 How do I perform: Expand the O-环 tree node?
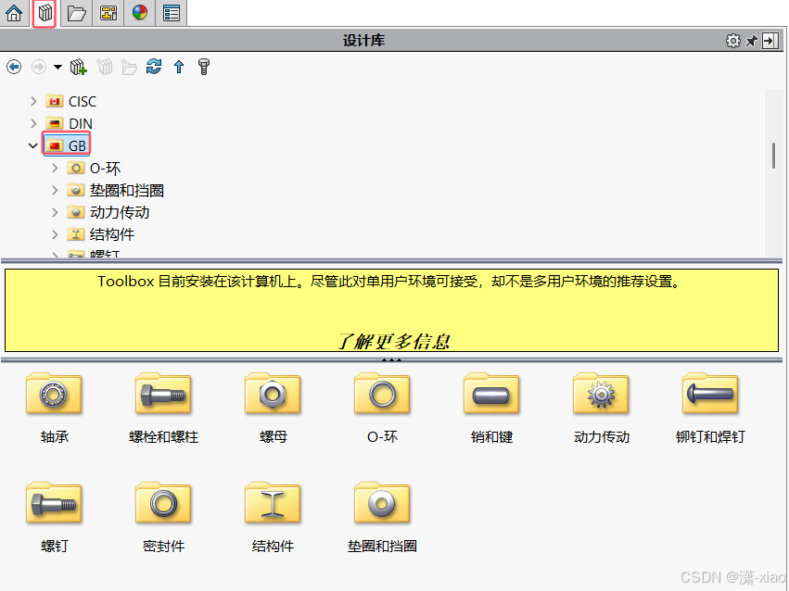tap(55, 169)
